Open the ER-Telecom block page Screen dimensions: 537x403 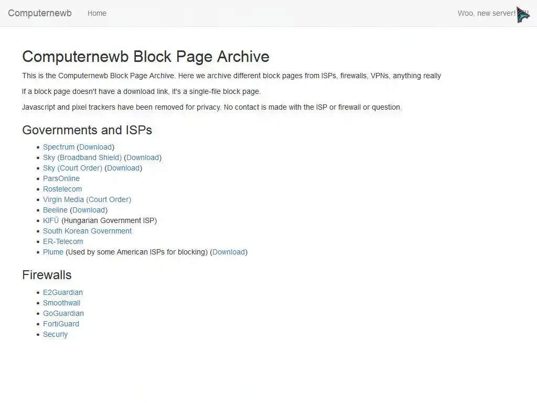tap(63, 241)
